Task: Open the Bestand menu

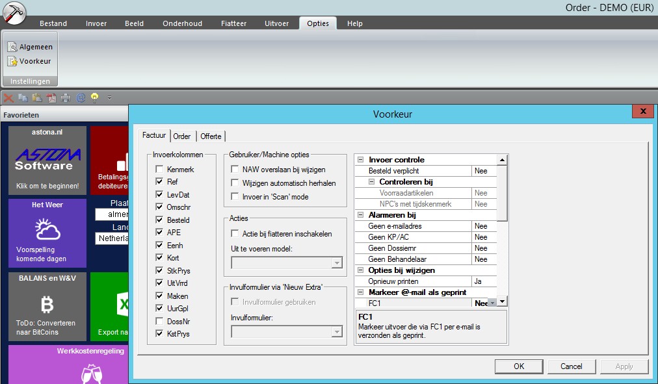Action: 53,23
